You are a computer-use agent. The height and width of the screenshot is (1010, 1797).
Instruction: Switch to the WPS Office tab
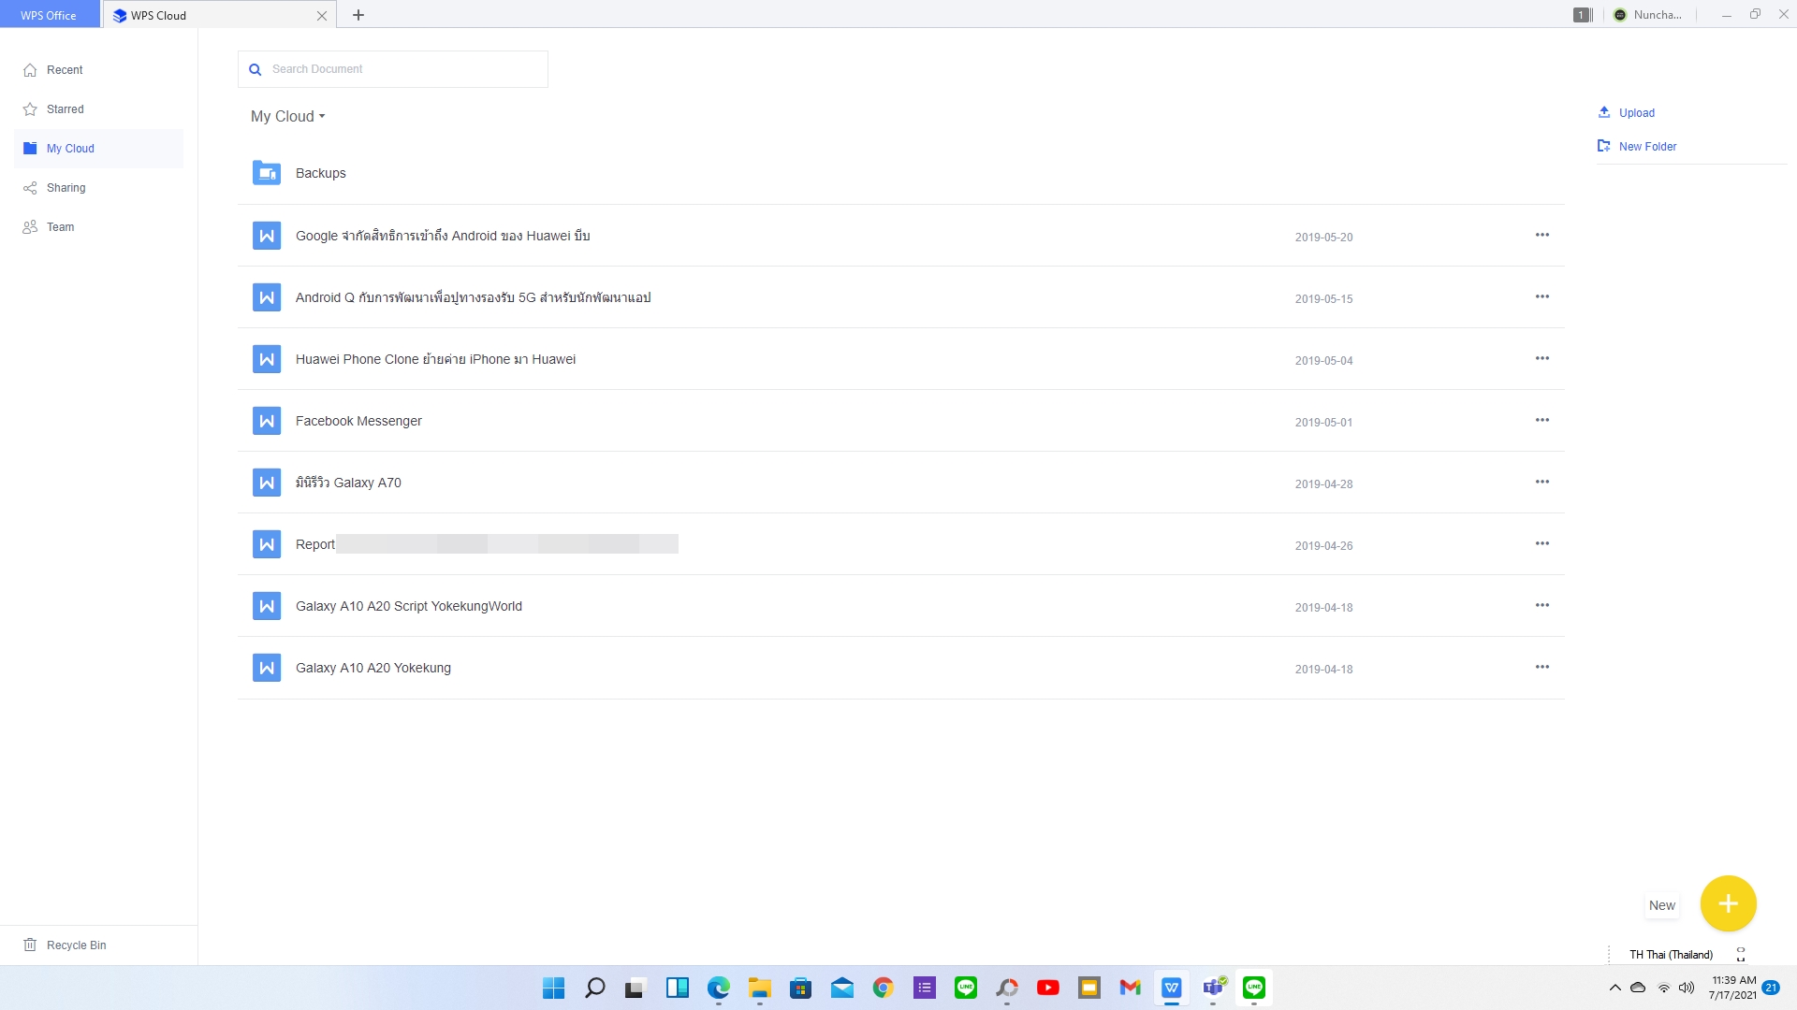(x=49, y=15)
